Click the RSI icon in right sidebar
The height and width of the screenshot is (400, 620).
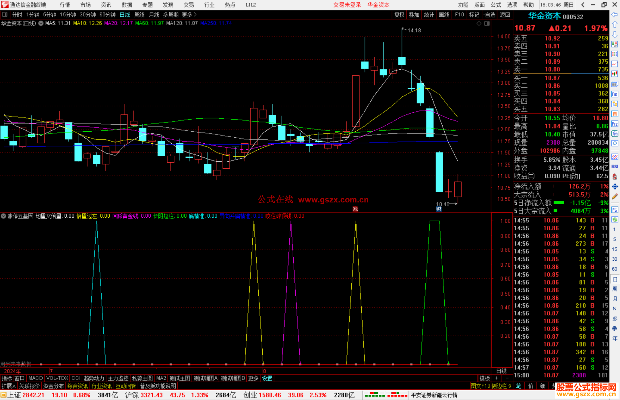pyautogui.click(x=615, y=167)
